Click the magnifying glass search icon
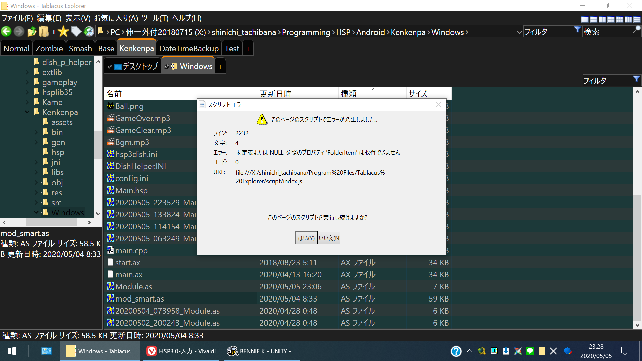This screenshot has width=642, height=361. point(636,30)
